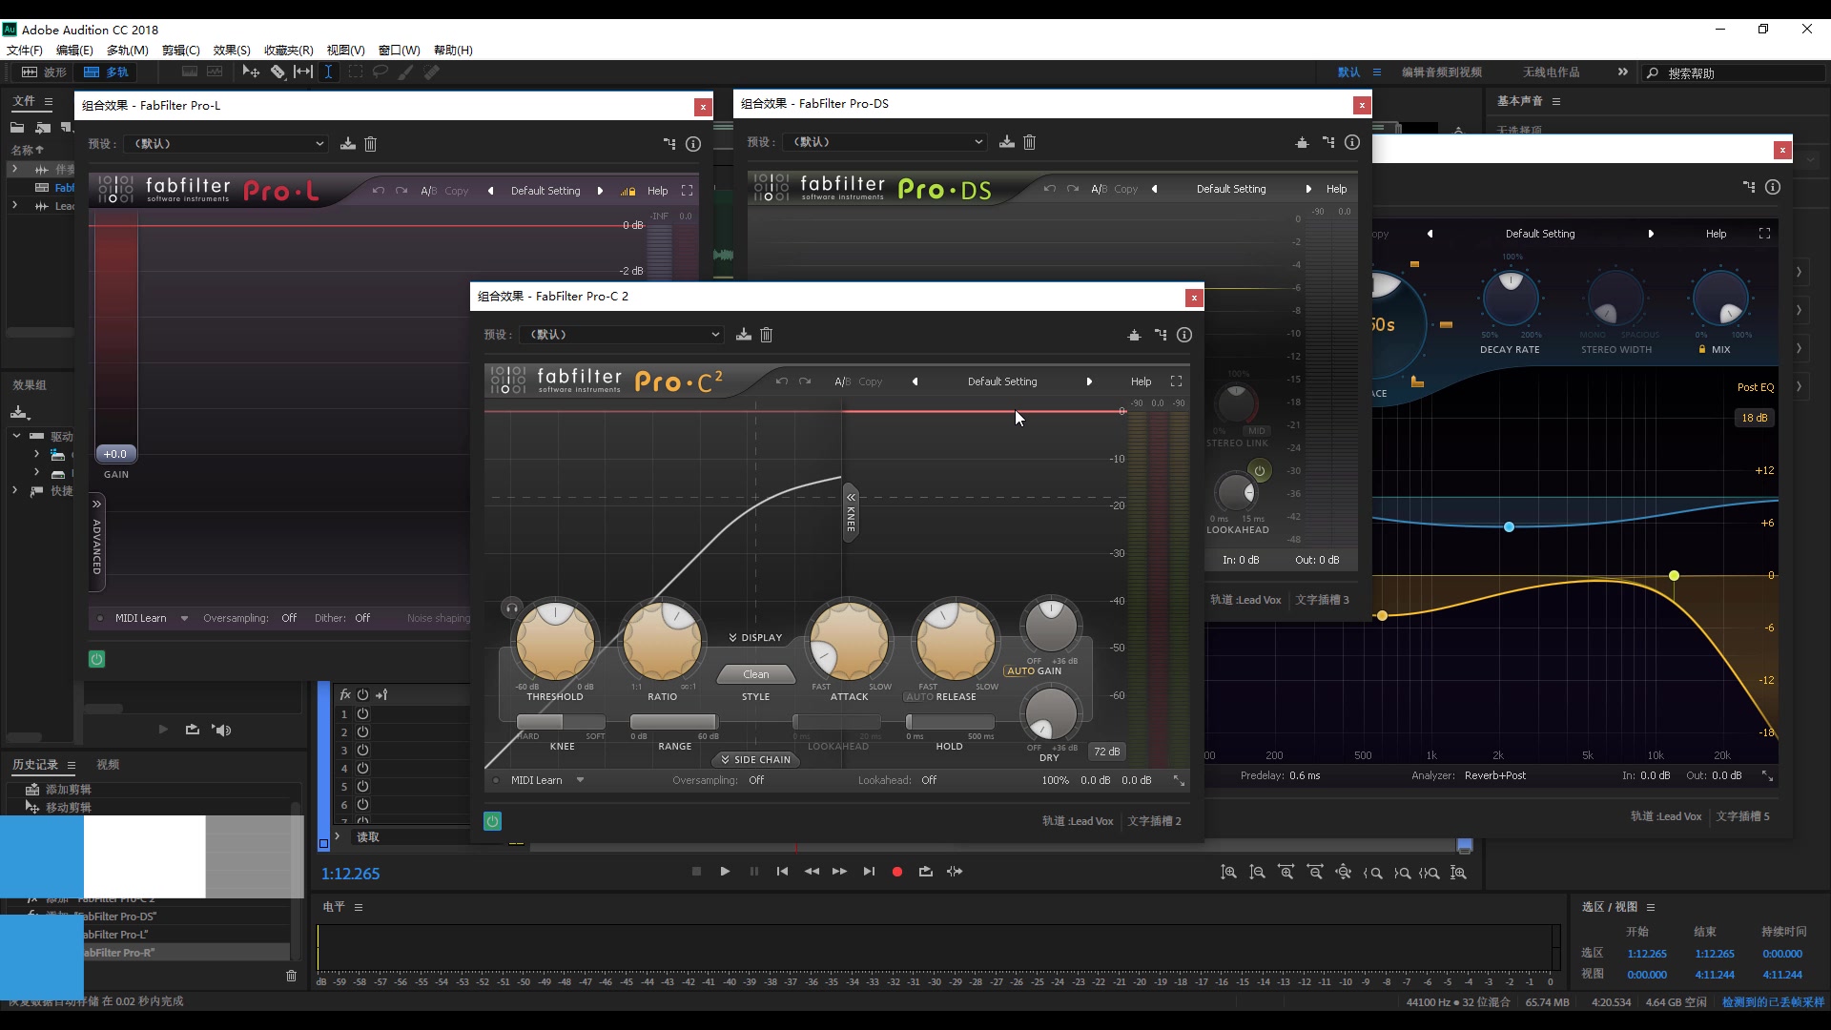
Task: Click the play button in transport controls
Action: click(x=725, y=871)
